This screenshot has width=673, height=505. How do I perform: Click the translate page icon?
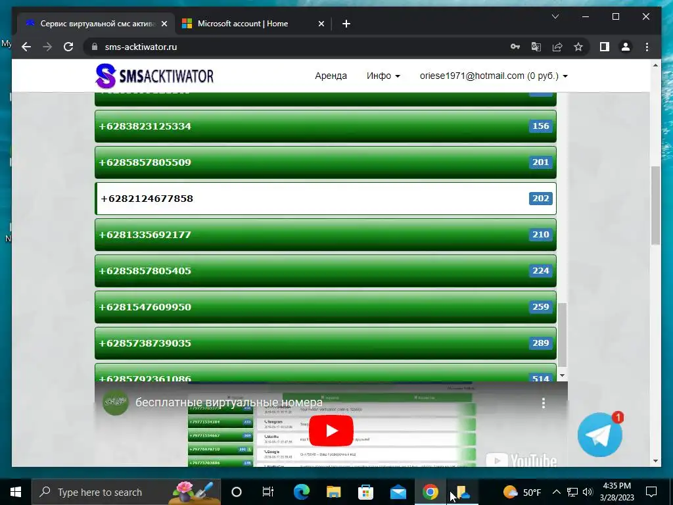(x=536, y=47)
